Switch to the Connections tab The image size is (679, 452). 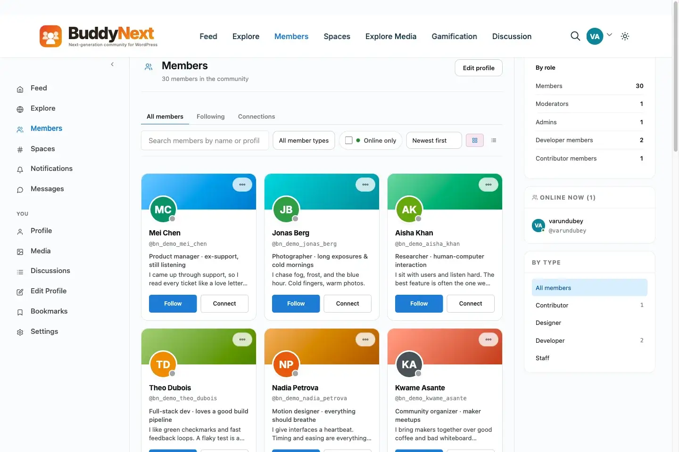tap(257, 116)
